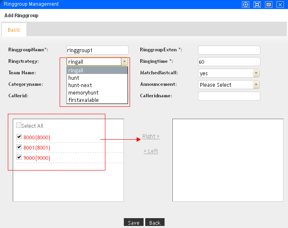Close the Ringgroup Management window

280,5
